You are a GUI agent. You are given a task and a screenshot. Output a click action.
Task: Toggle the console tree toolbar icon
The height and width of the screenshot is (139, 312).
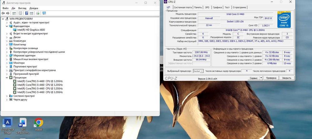pyautogui.click(x=14, y=13)
